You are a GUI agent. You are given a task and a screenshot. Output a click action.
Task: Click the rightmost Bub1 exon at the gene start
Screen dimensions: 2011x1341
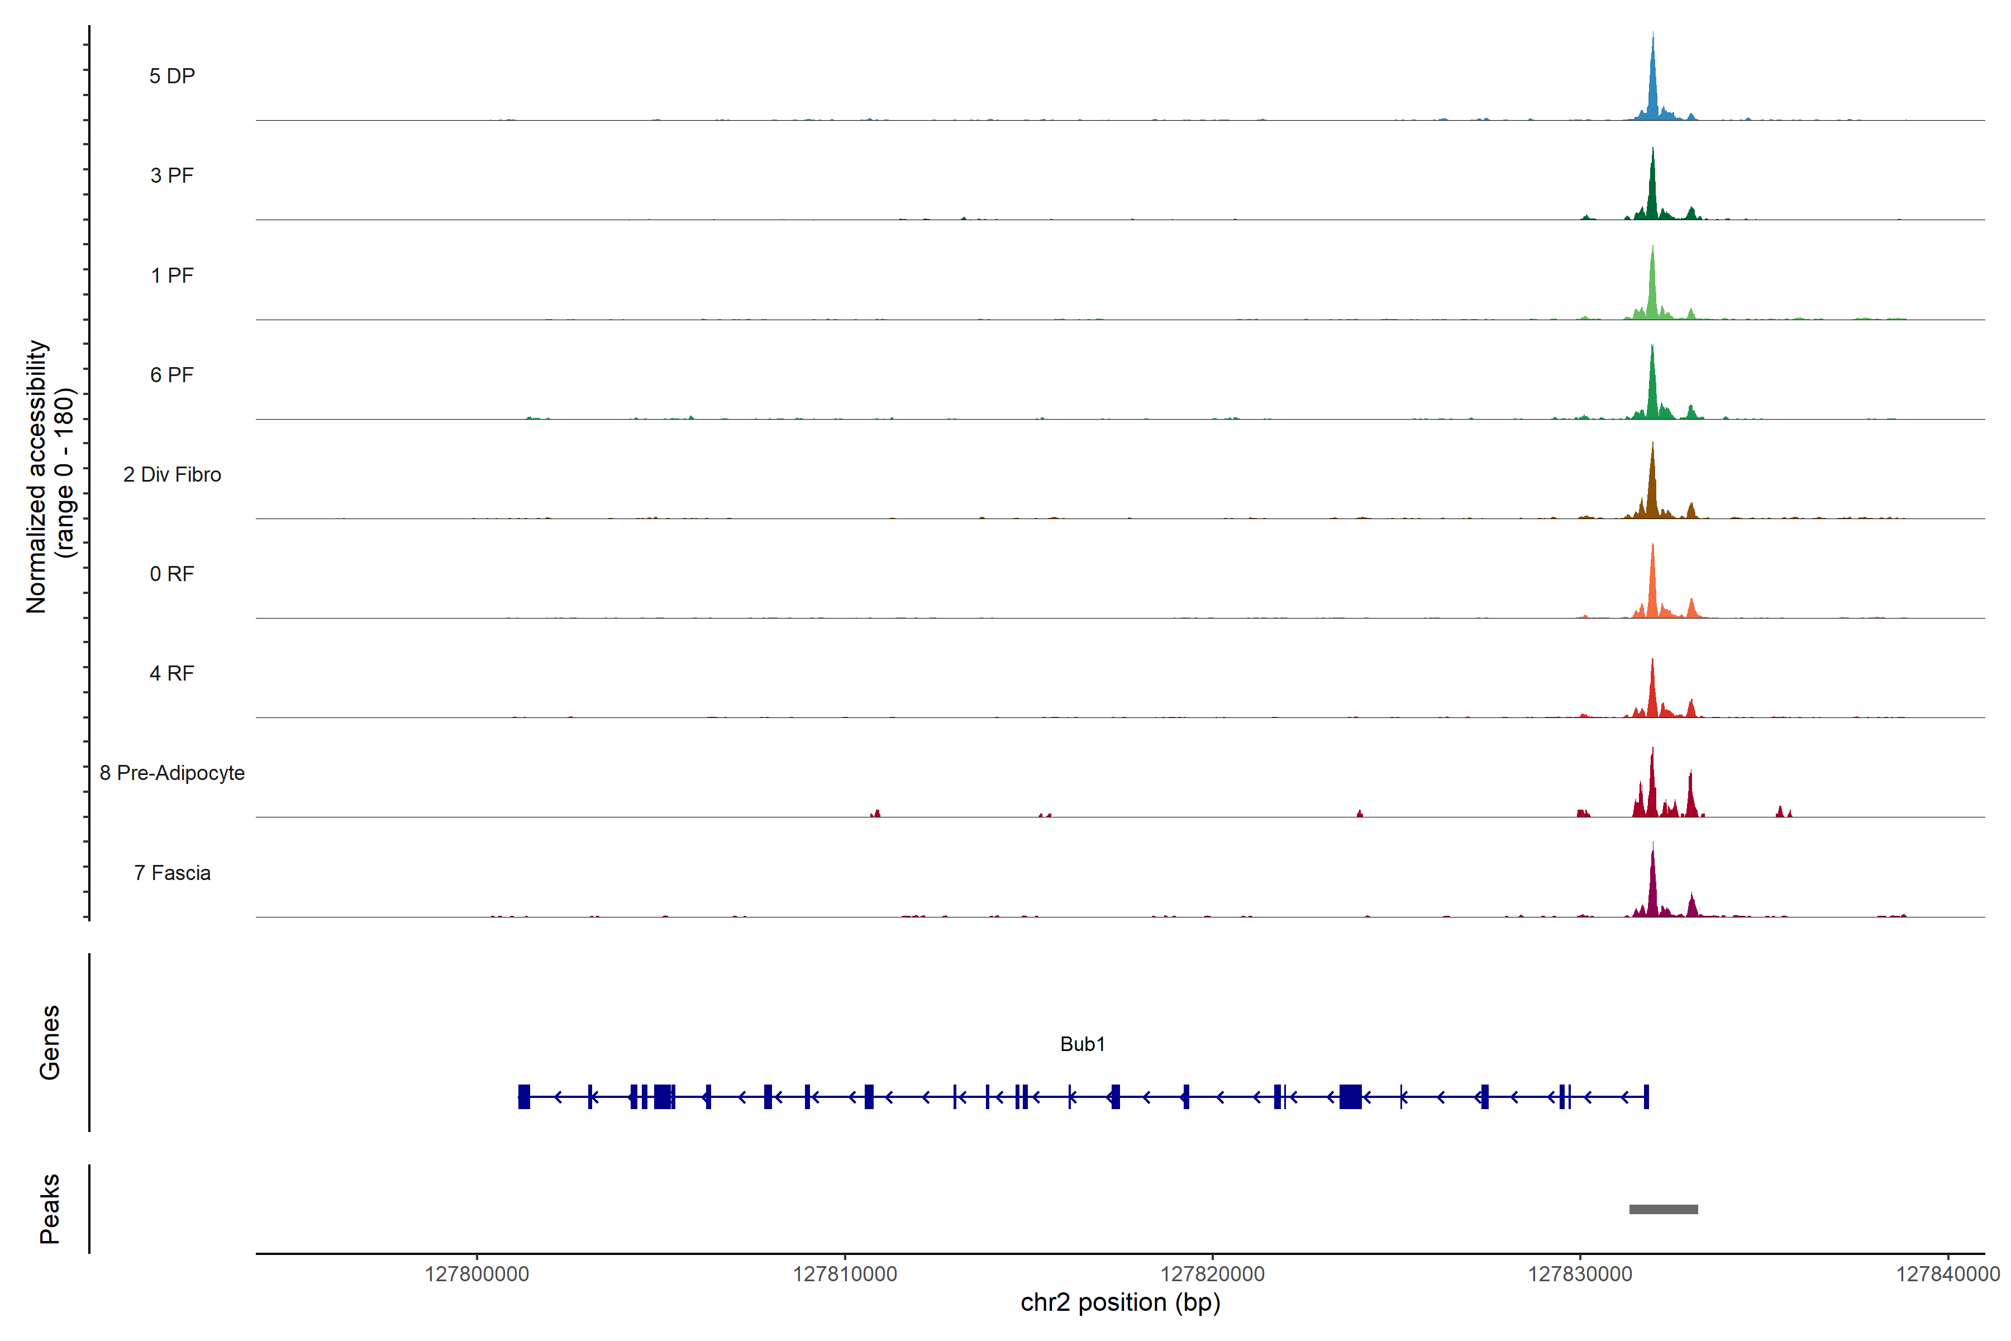click(1646, 1096)
